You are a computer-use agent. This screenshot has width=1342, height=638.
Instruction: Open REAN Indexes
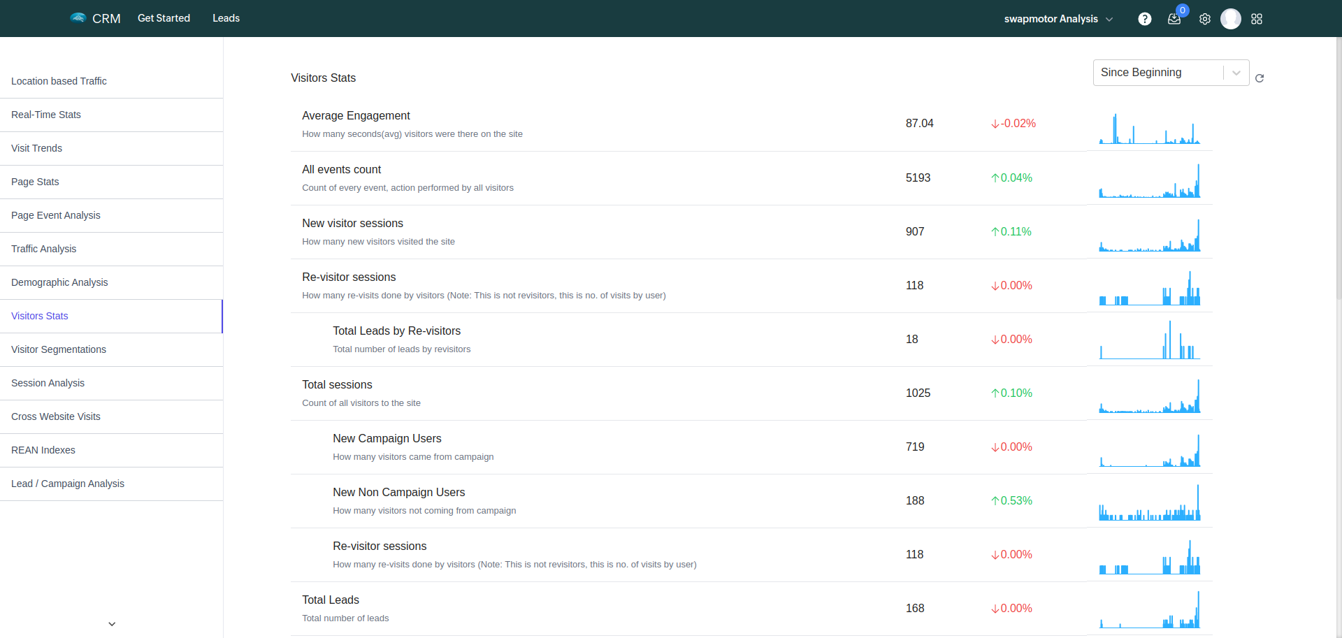pos(112,450)
